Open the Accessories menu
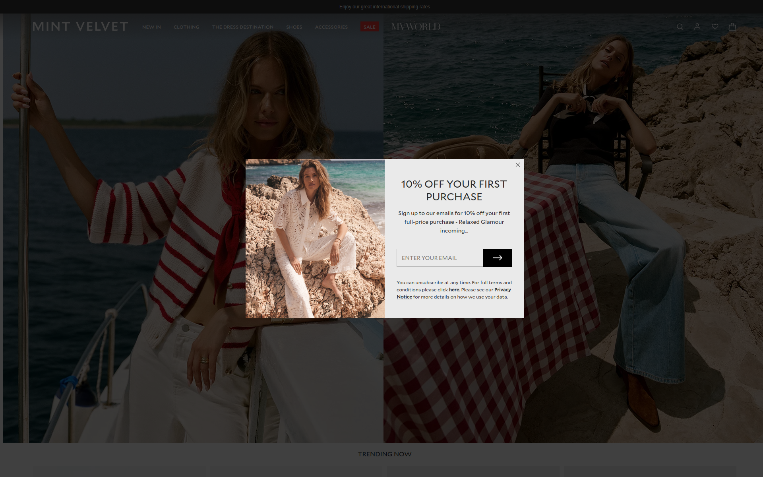 point(331,27)
